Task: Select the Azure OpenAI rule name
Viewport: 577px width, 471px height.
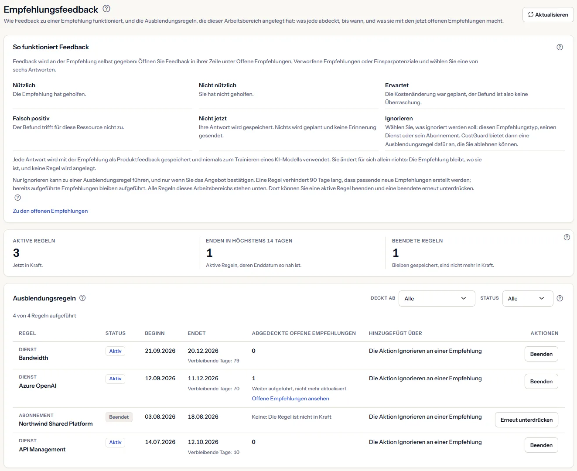Action: point(38,386)
